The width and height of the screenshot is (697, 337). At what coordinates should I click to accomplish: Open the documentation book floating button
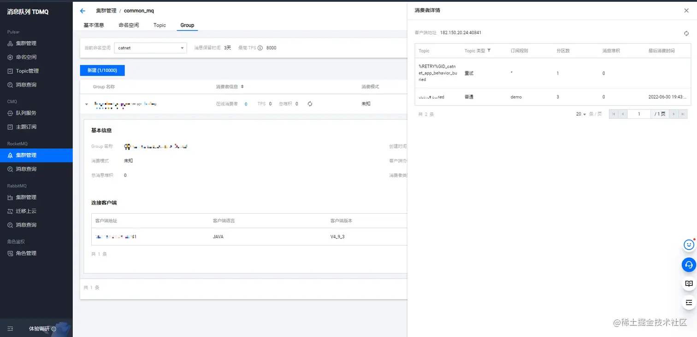click(689, 284)
